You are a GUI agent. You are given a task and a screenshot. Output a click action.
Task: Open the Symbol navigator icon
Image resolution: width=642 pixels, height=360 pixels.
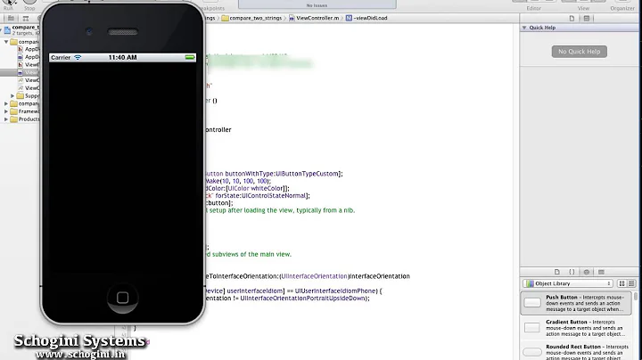[26, 19]
